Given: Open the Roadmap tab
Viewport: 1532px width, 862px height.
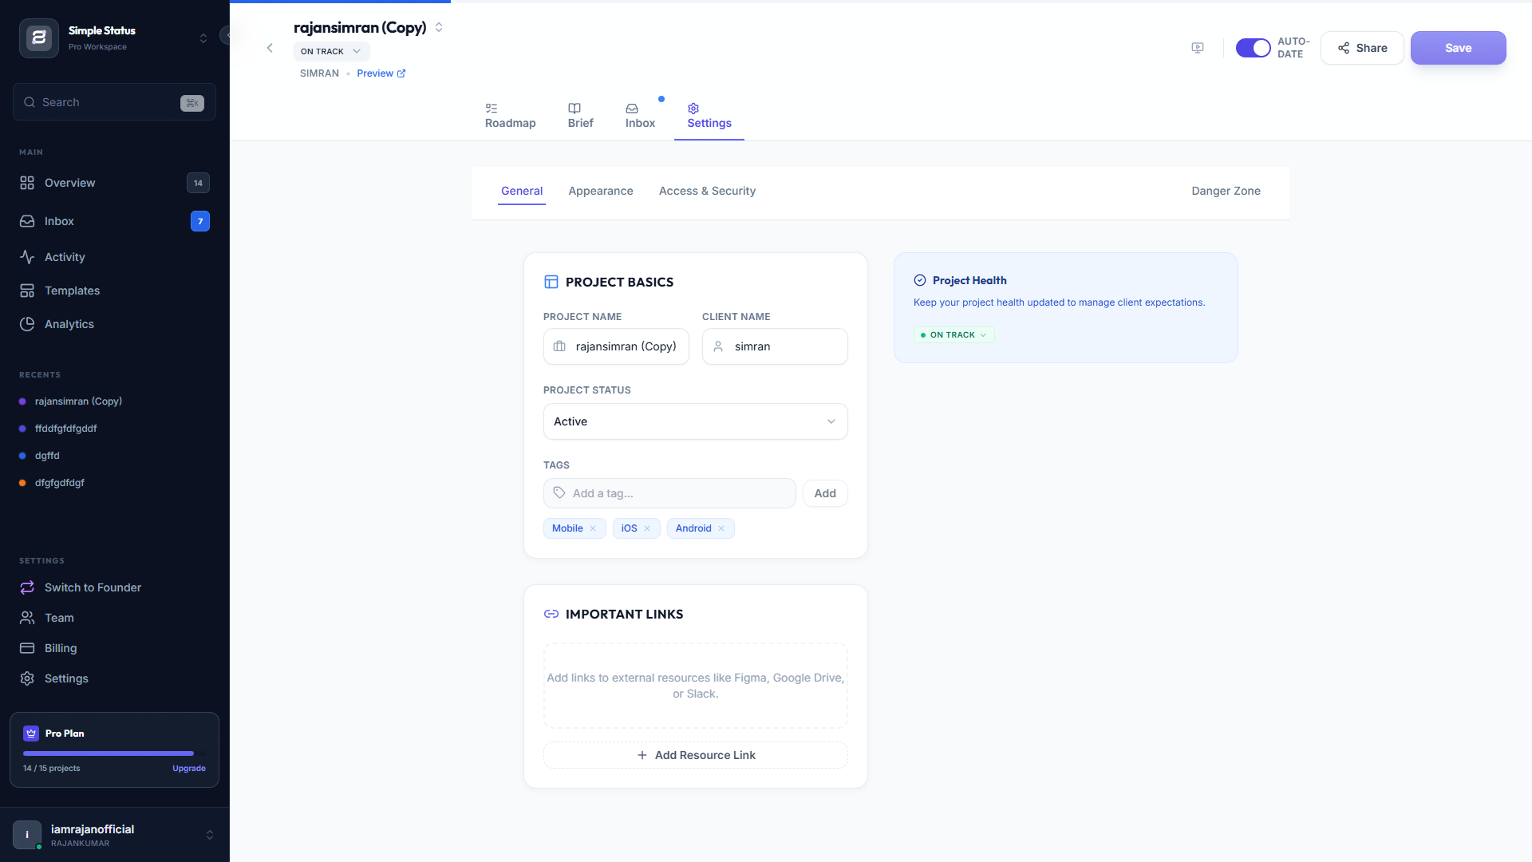Looking at the screenshot, I should [x=510, y=116].
